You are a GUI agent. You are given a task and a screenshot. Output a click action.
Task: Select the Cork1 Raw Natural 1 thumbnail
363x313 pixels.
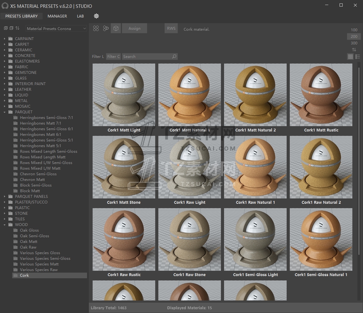point(255,167)
